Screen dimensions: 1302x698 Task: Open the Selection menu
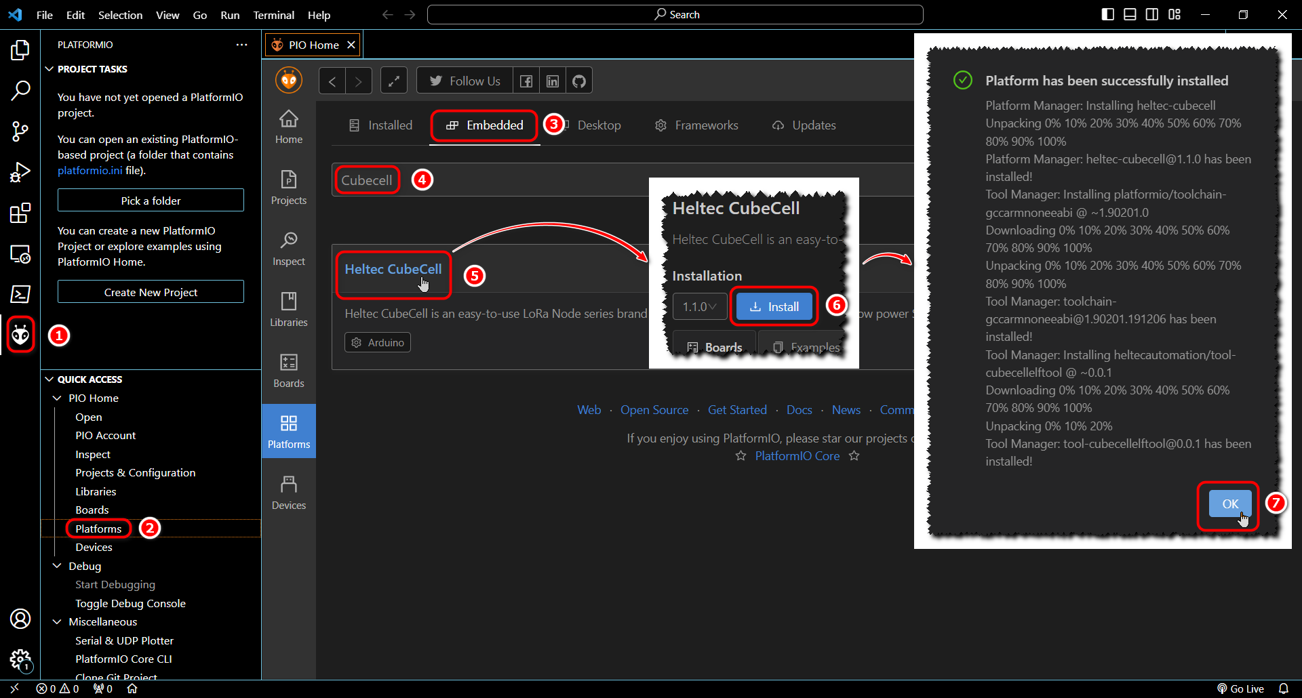point(120,15)
